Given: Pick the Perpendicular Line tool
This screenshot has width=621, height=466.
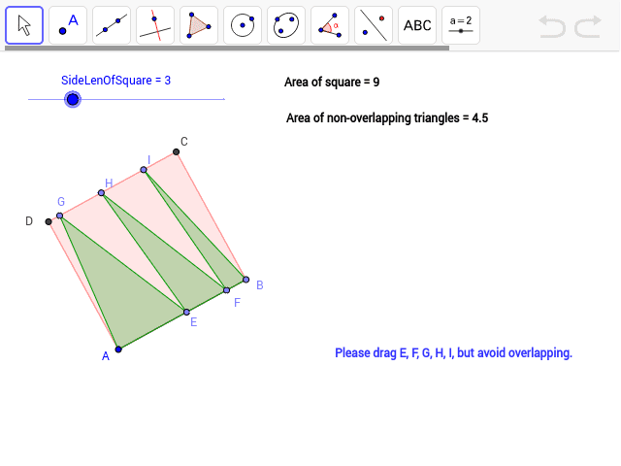Looking at the screenshot, I should [155, 25].
